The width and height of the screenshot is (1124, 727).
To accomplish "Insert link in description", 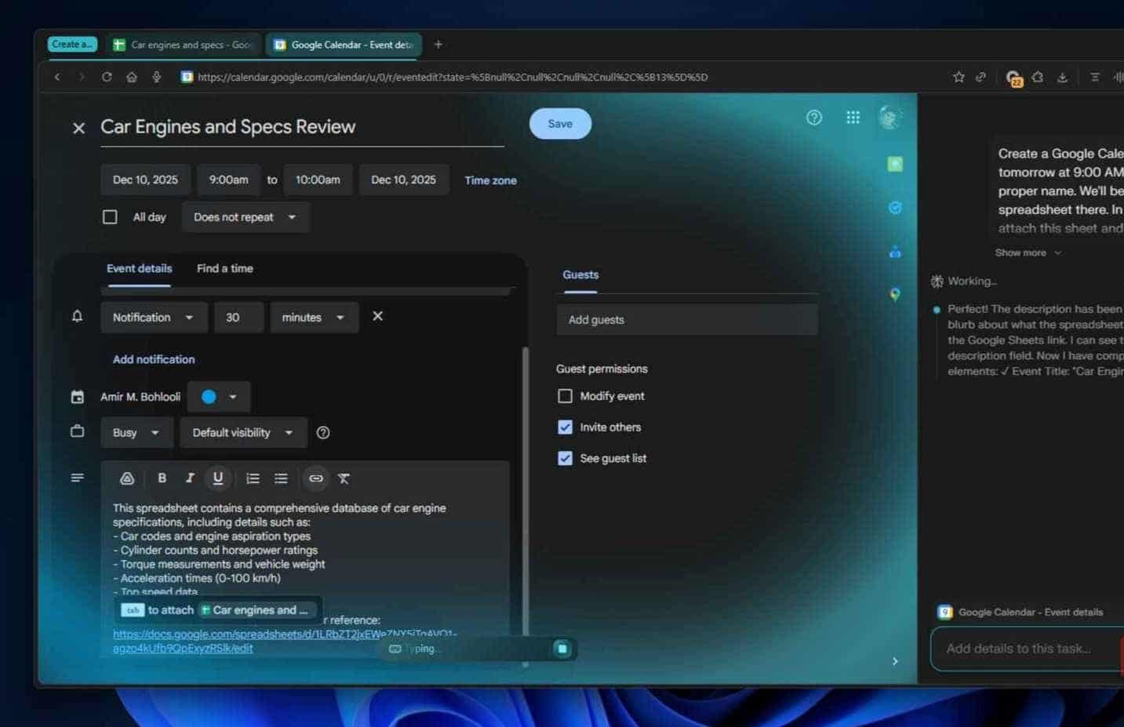I will [x=316, y=478].
